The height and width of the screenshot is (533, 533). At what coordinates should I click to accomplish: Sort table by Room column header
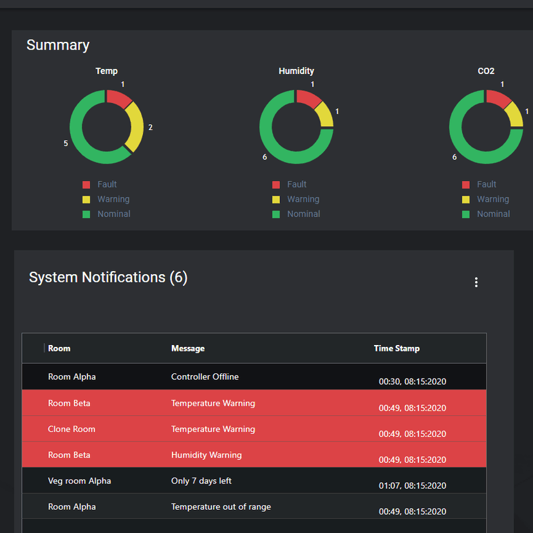click(x=59, y=348)
